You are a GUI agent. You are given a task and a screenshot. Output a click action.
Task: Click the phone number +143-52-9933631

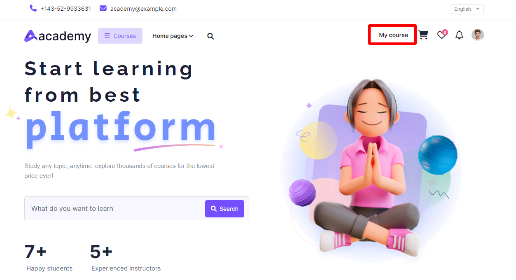coord(66,9)
